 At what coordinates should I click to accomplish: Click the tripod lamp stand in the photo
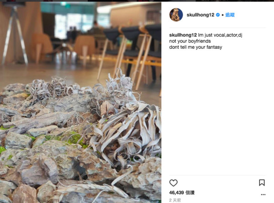click(15, 35)
